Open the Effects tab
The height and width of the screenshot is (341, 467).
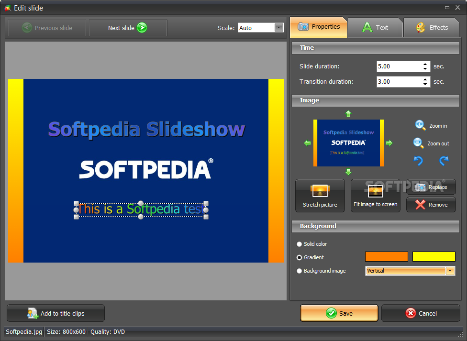click(x=432, y=28)
